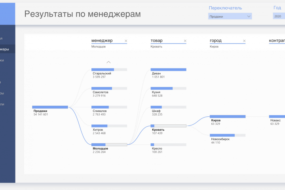Select the Новакс contractor bar
The image size is (285, 190).
click(277, 116)
